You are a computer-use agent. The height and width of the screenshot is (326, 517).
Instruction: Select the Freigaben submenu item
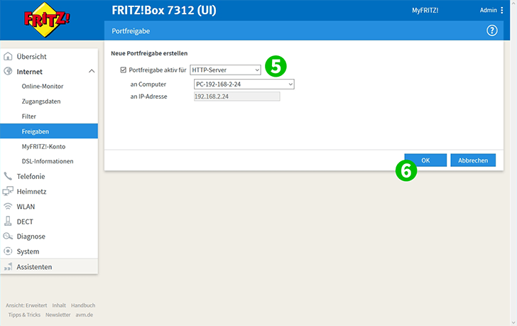[49, 131]
